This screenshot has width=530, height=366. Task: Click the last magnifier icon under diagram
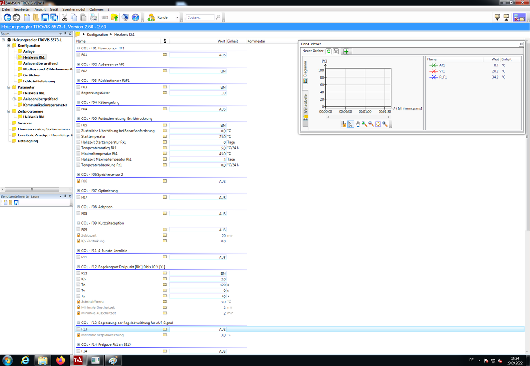pyautogui.click(x=384, y=124)
